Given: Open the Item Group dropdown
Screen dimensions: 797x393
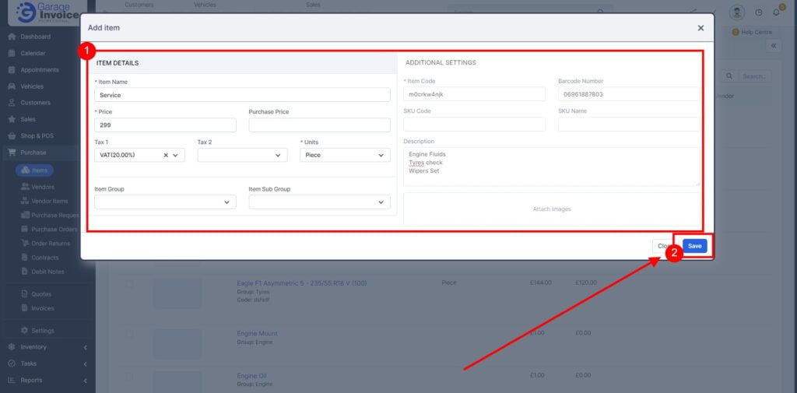Looking at the screenshot, I should point(165,202).
